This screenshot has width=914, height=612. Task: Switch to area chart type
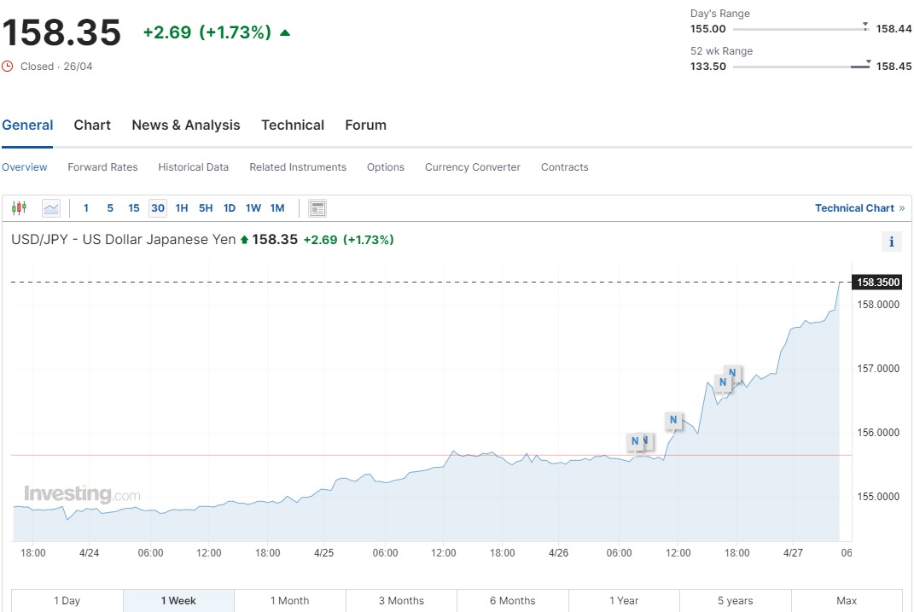(51, 208)
